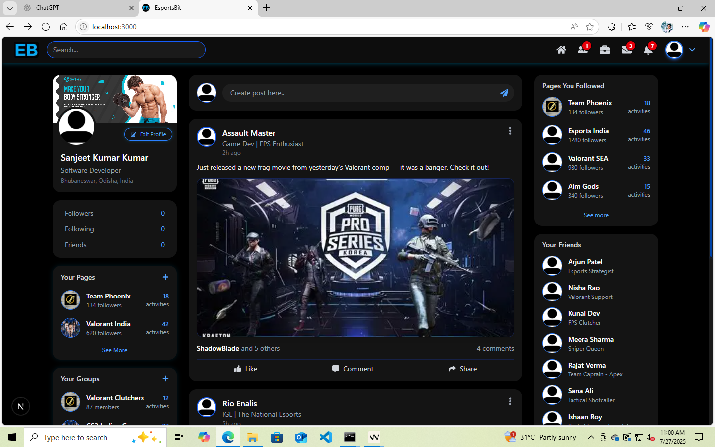The height and width of the screenshot is (447, 715).
Task: Click the profile avatar in navbar
Action: pyautogui.click(x=674, y=50)
